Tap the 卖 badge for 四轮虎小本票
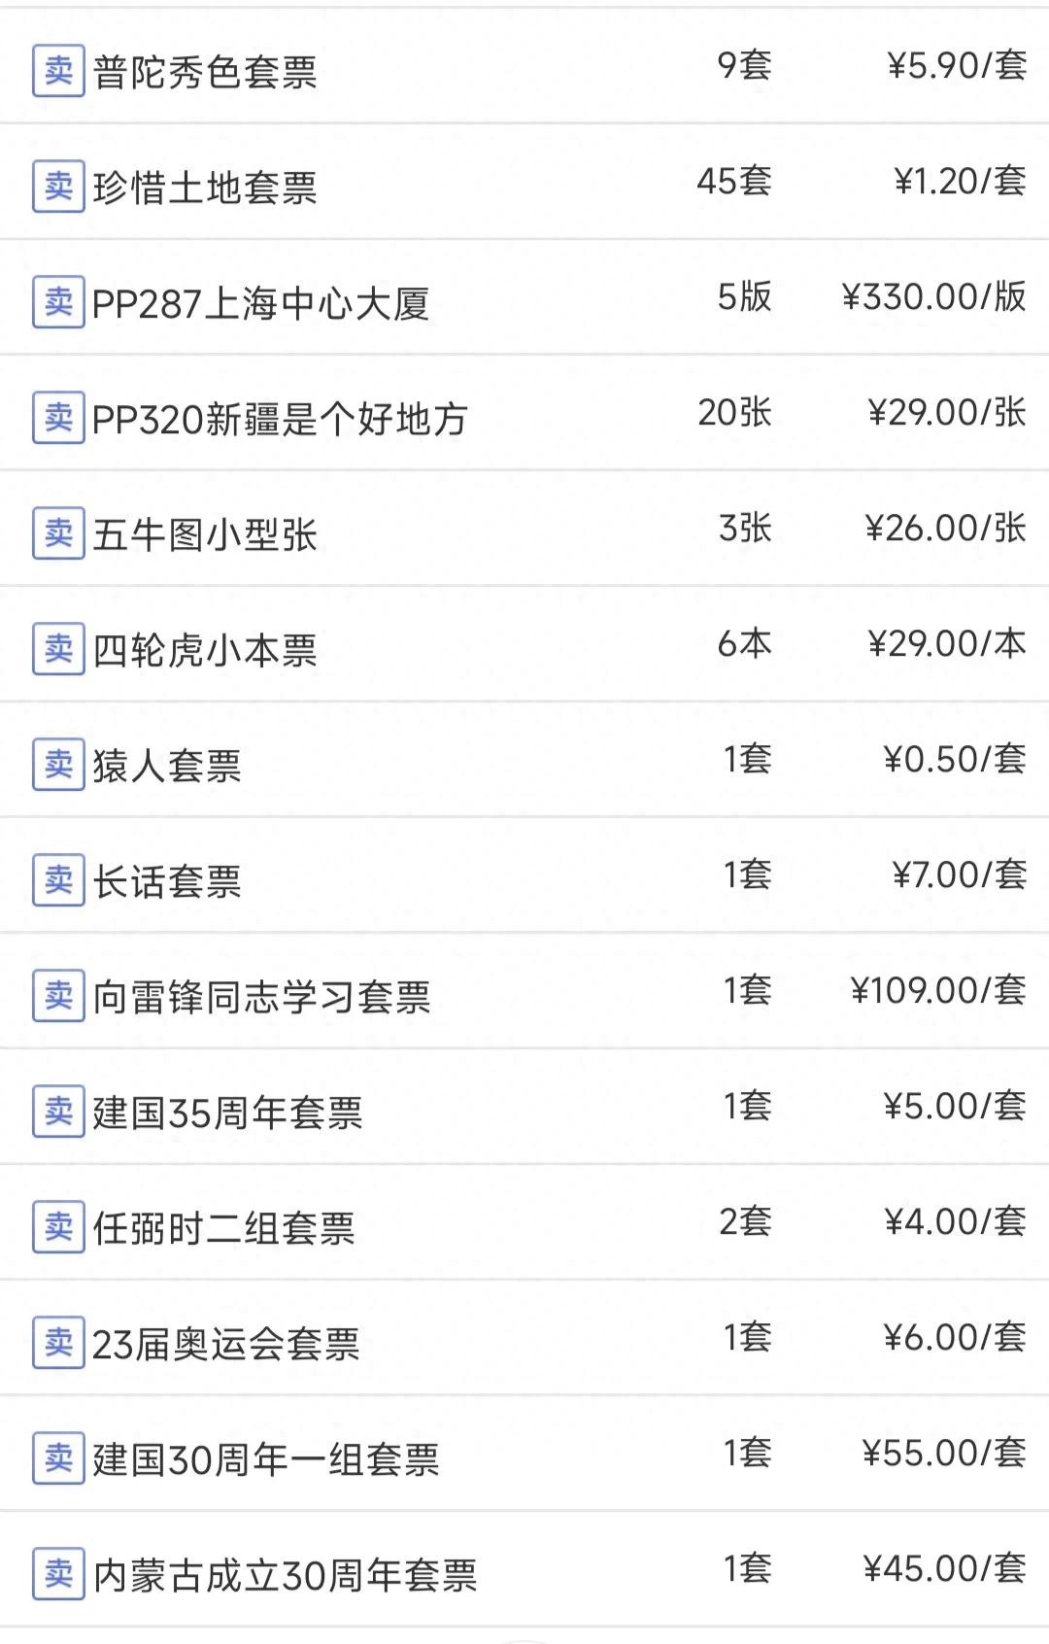1049x1644 pixels. (x=58, y=649)
